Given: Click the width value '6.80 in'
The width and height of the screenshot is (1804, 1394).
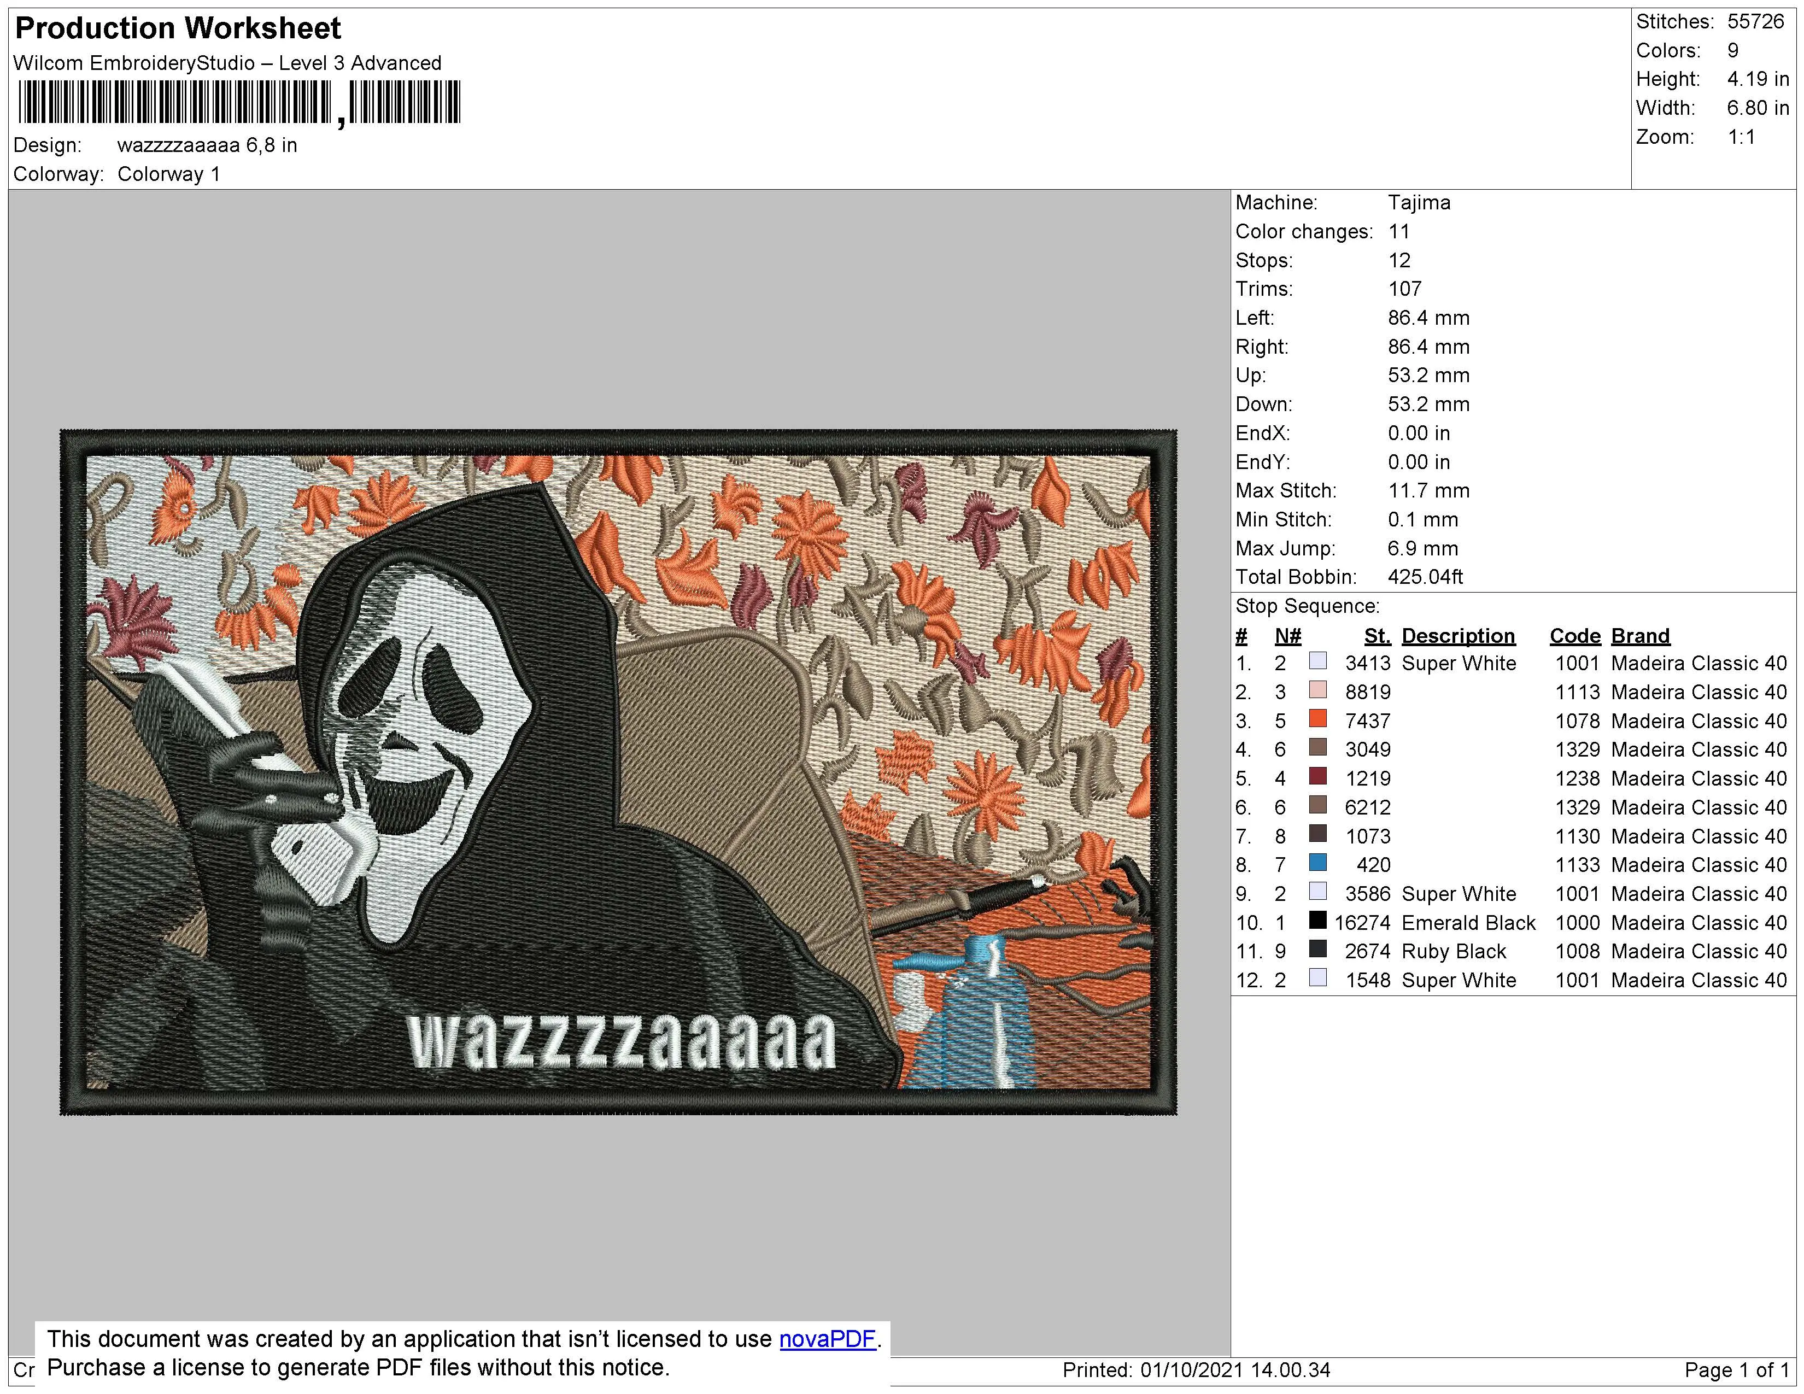Looking at the screenshot, I should pos(1758,108).
